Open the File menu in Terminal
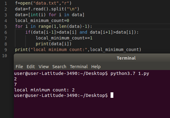 tap(19, 67)
